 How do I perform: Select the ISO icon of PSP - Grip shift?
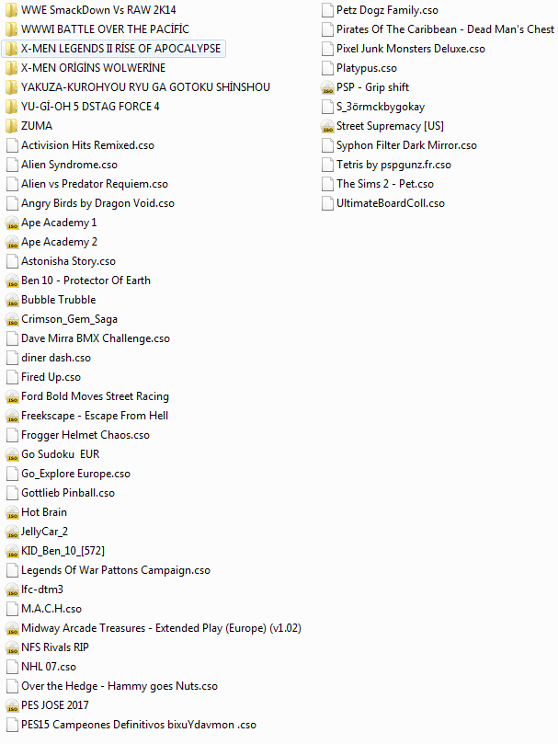click(x=328, y=87)
